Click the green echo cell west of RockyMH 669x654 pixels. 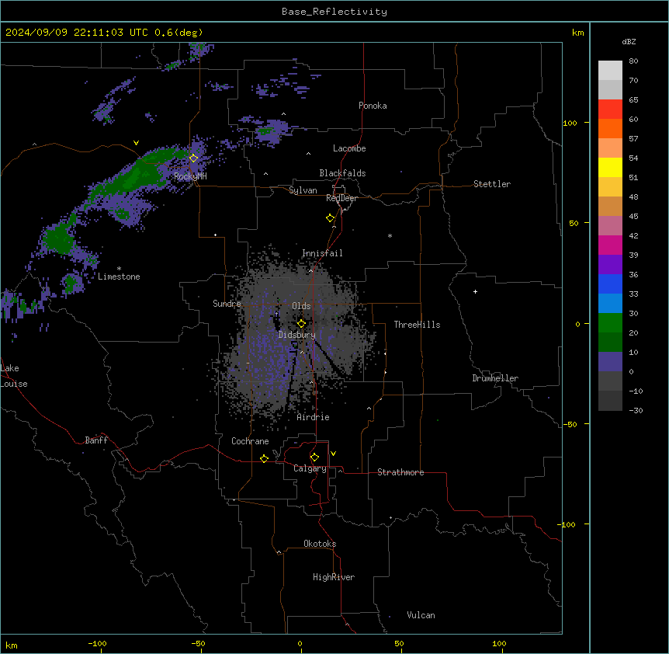click(x=138, y=174)
